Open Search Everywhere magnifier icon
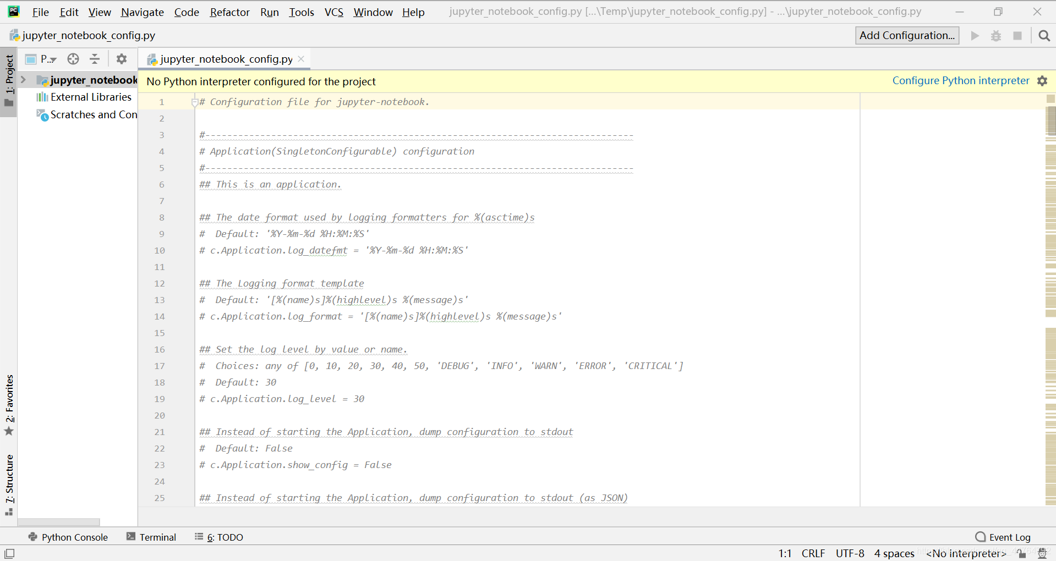The image size is (1056, 561). pyautogui.click(x=1044, y=36)
